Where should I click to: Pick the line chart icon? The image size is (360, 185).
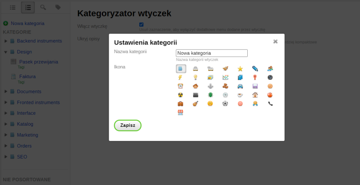[x=225, y=78]
